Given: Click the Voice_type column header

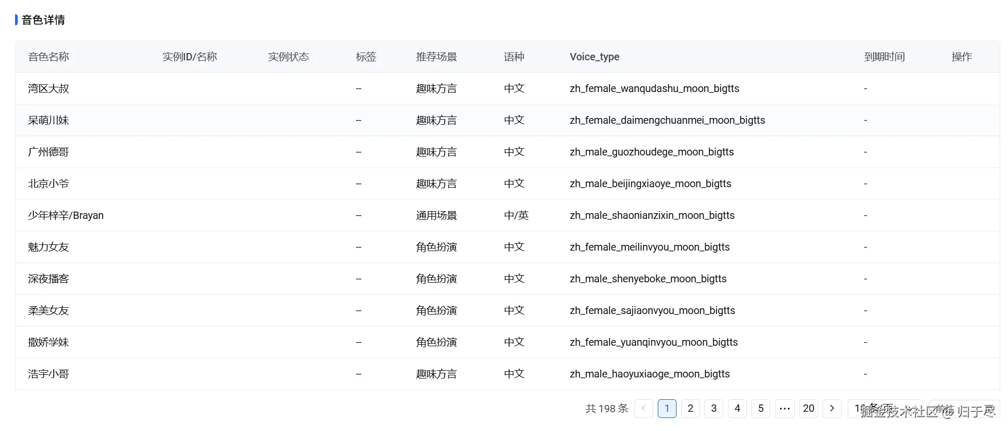Looking at the screenshot, I should [594, 57].
